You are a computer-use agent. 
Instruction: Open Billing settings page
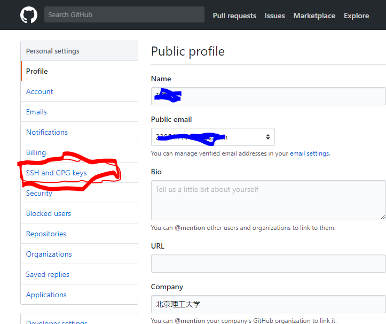coord(36,152)
